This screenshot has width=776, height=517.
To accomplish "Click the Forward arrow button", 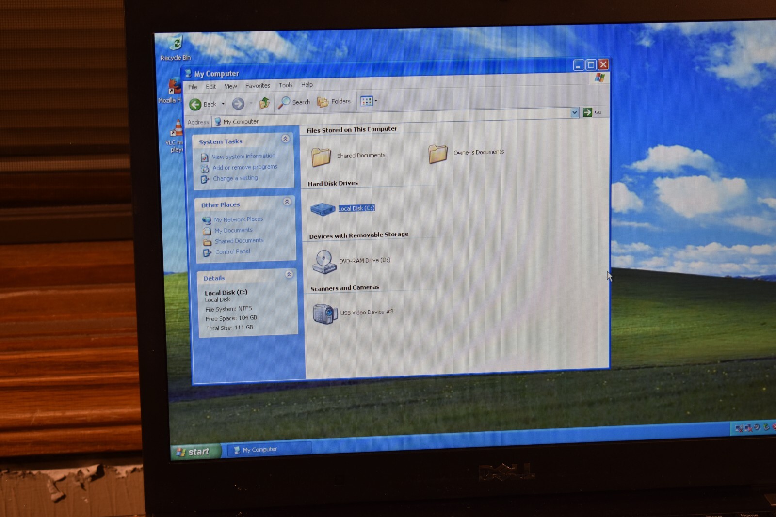I will [238, 103].
